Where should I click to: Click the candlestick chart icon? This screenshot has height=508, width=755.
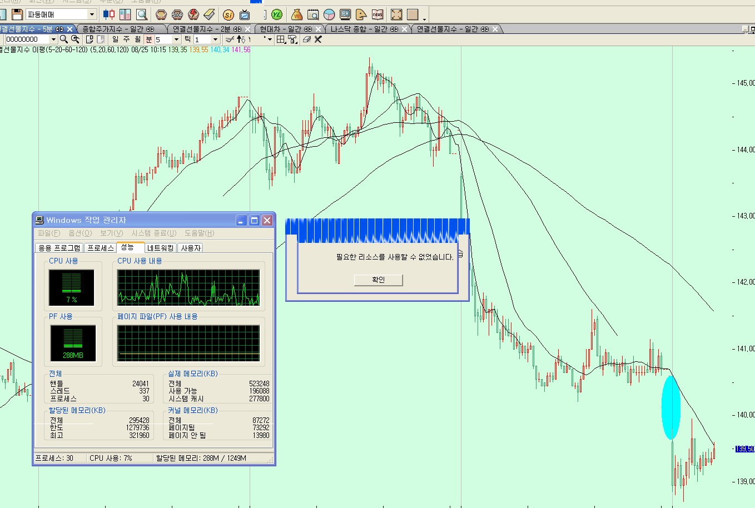point(109,14)
